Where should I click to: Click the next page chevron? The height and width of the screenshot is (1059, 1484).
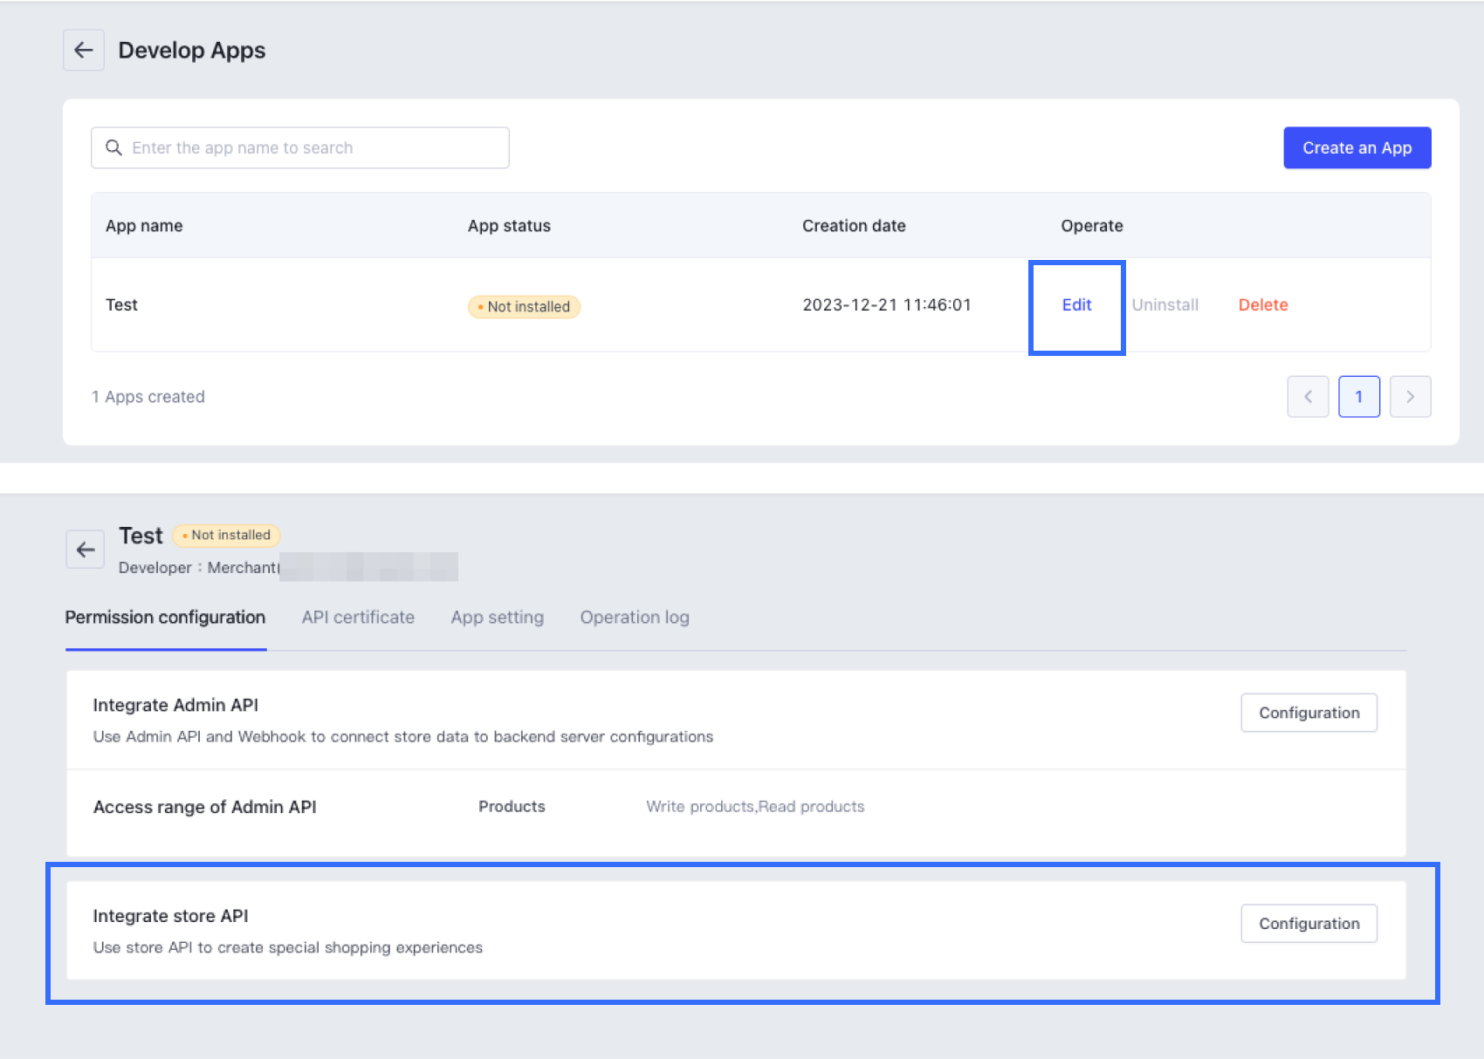pyautogui.click(x=1411, y=396)
